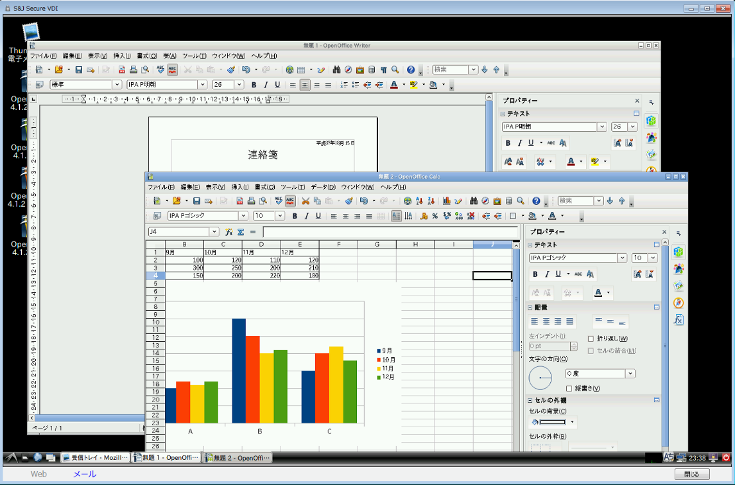Open the Navigator compass icon in Calc toolbar
Screen dimensions: 735x485
click(485, 201)
